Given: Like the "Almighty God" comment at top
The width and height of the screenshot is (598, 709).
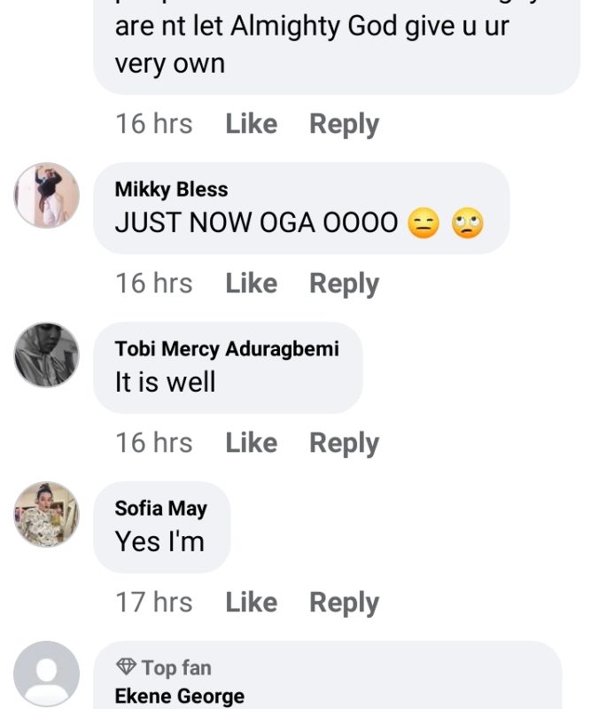Looking at the screenshot, I should pyautogui.click(x=251, y=124).
